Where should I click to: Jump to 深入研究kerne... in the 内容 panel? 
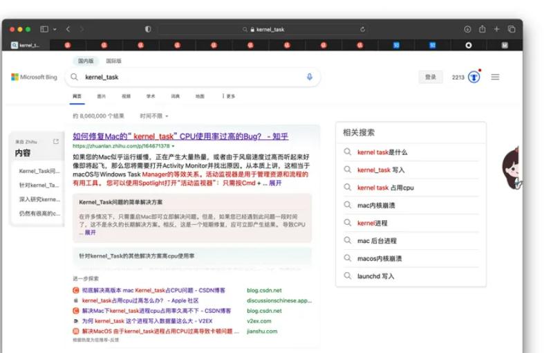pyautogui.click(x=39, y=199)
